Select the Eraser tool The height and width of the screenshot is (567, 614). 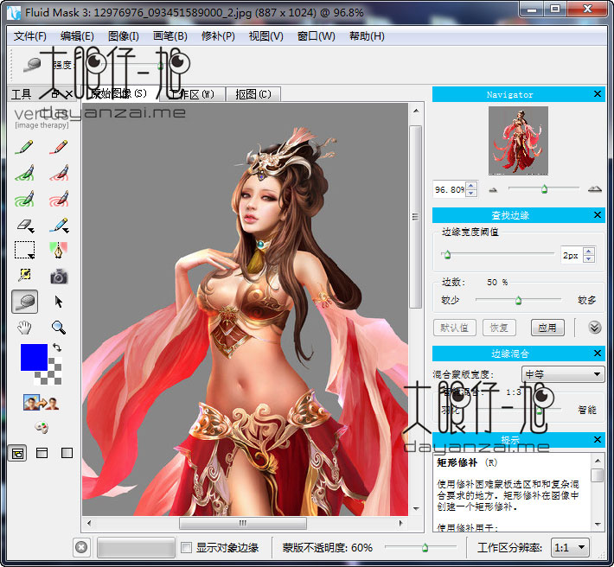pos(25,225)
